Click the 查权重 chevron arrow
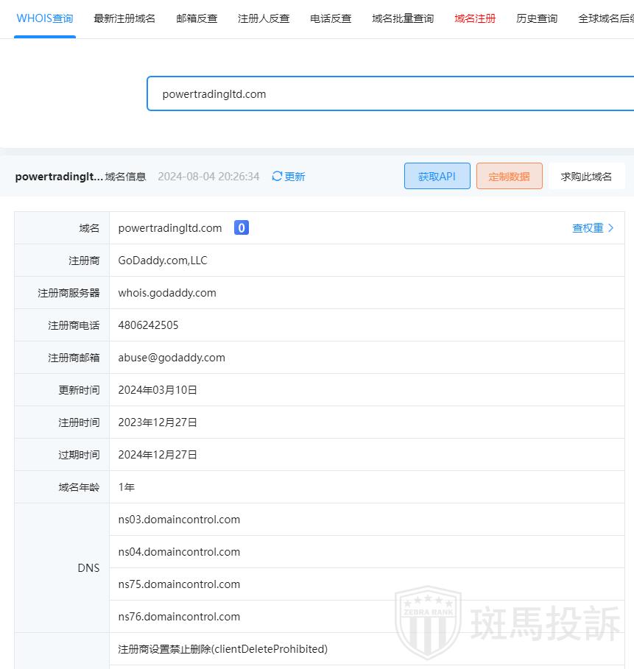The image size is (634, 669). click(x=610, y=228)
